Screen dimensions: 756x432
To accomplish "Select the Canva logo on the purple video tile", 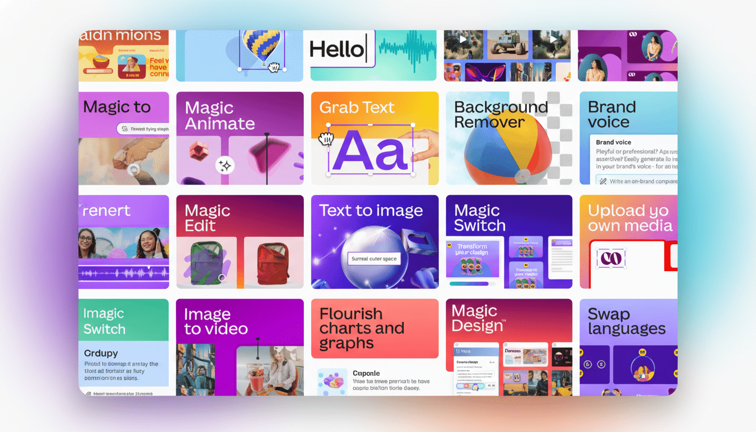I will 633,34.
